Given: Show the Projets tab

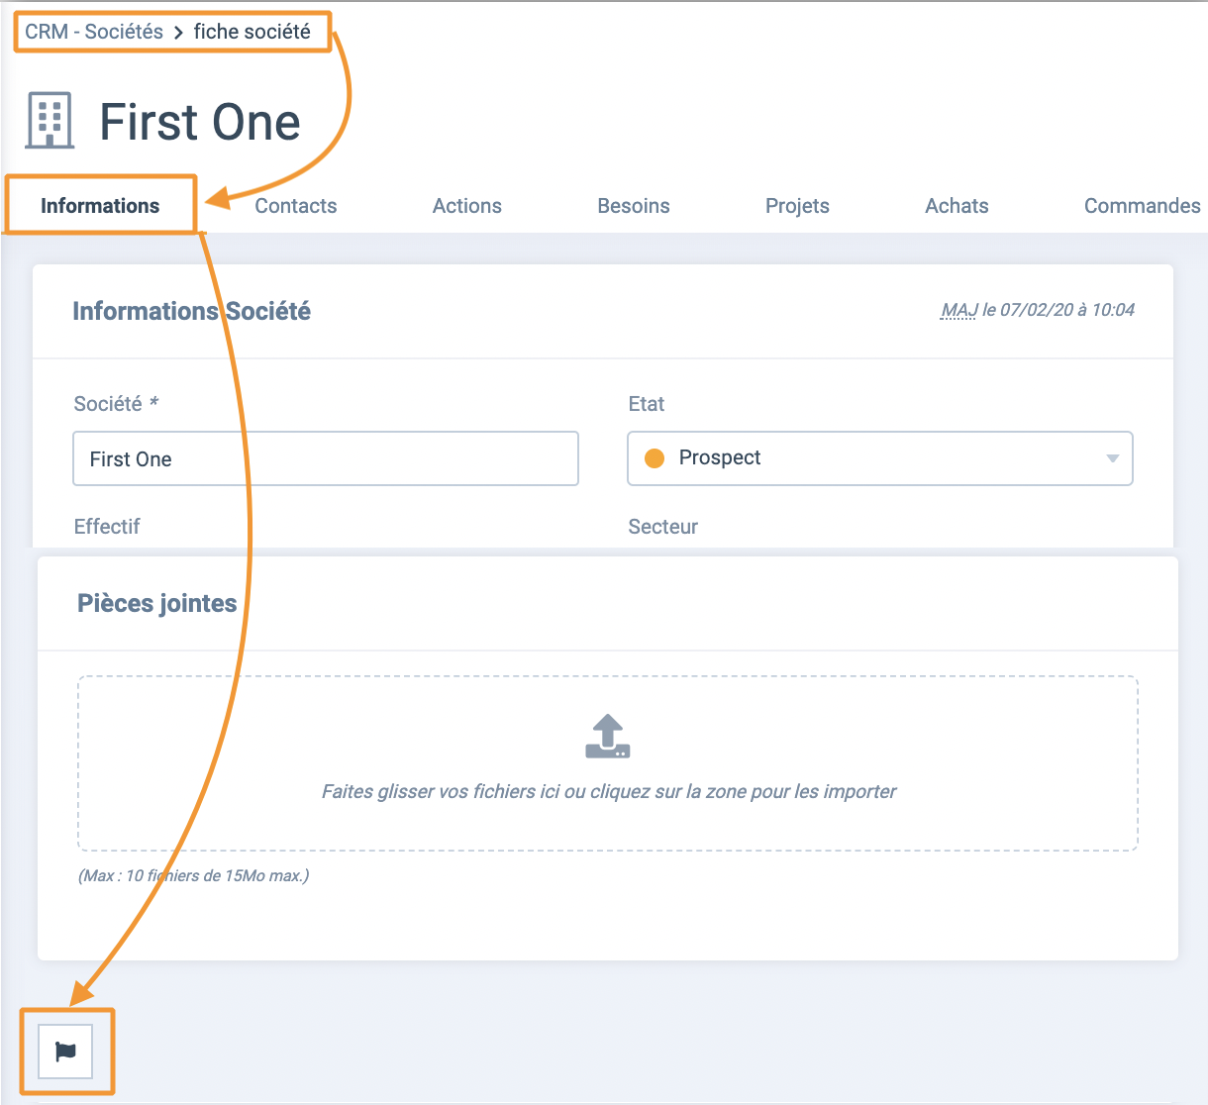Looking at the screenshot, I should click(x=797, y=206).
